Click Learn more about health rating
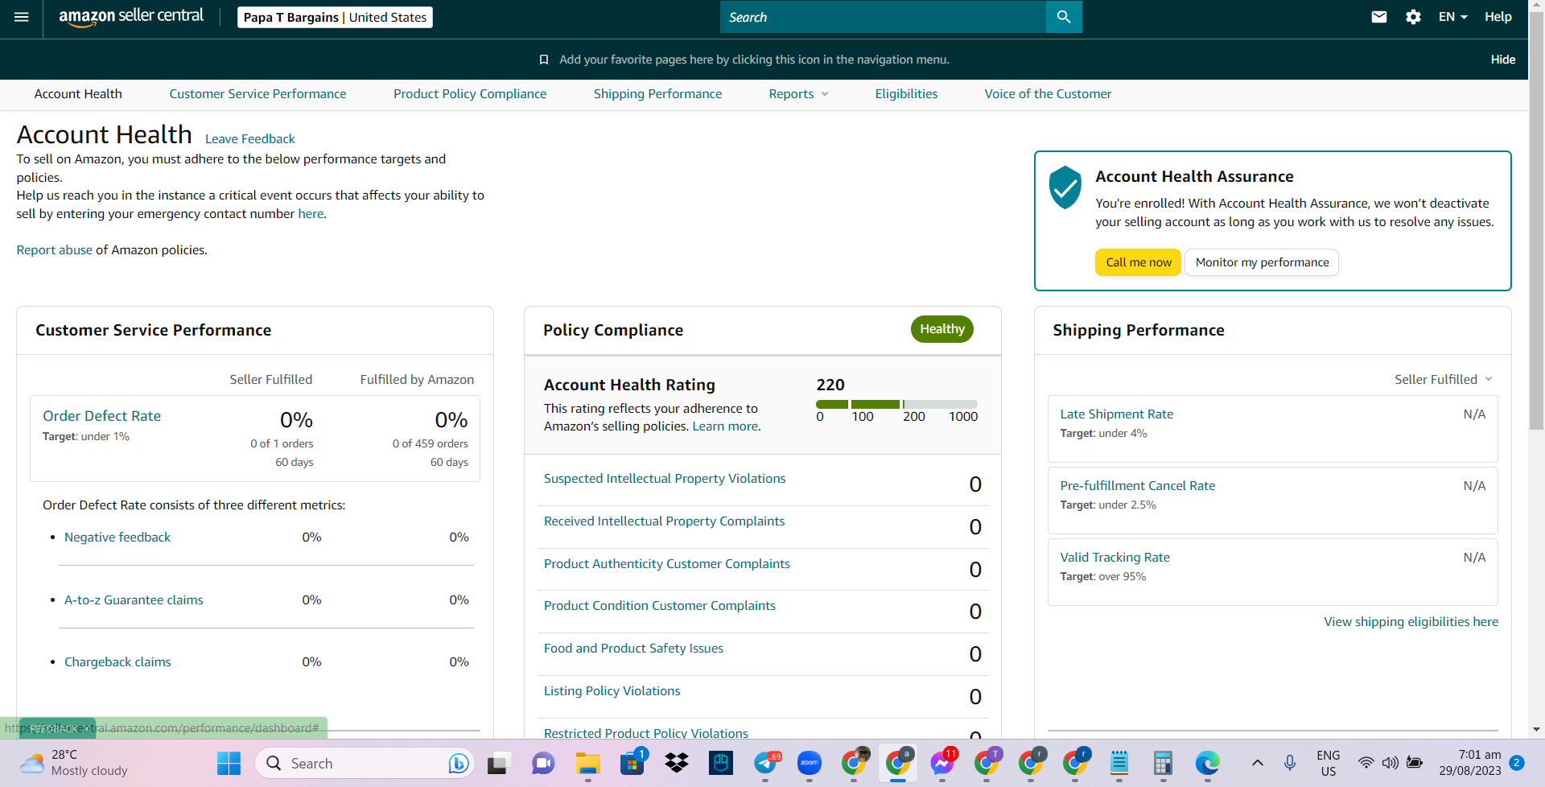 [725, 426]
